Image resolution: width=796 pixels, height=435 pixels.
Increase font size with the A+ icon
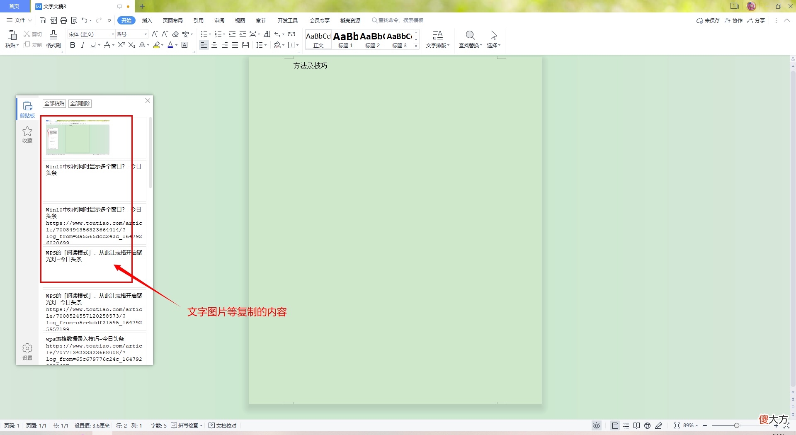155,34
